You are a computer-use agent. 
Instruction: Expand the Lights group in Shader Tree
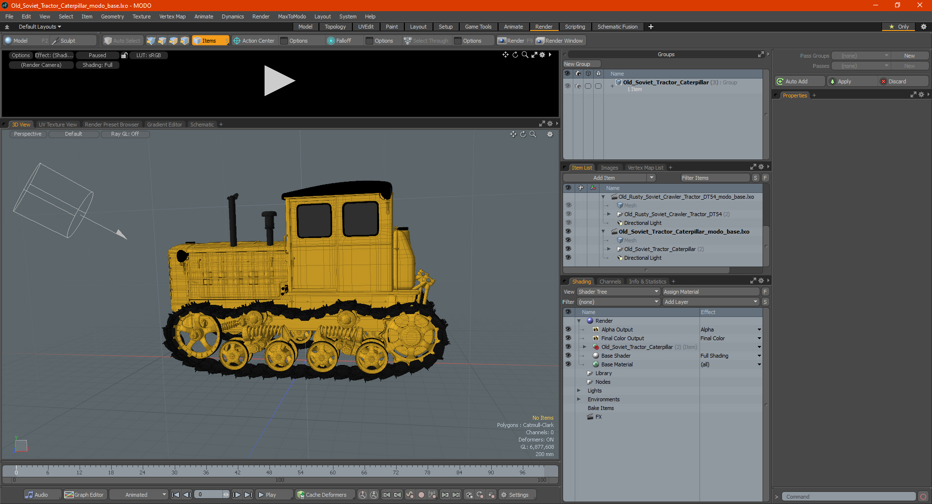click(x=579, y=391)
